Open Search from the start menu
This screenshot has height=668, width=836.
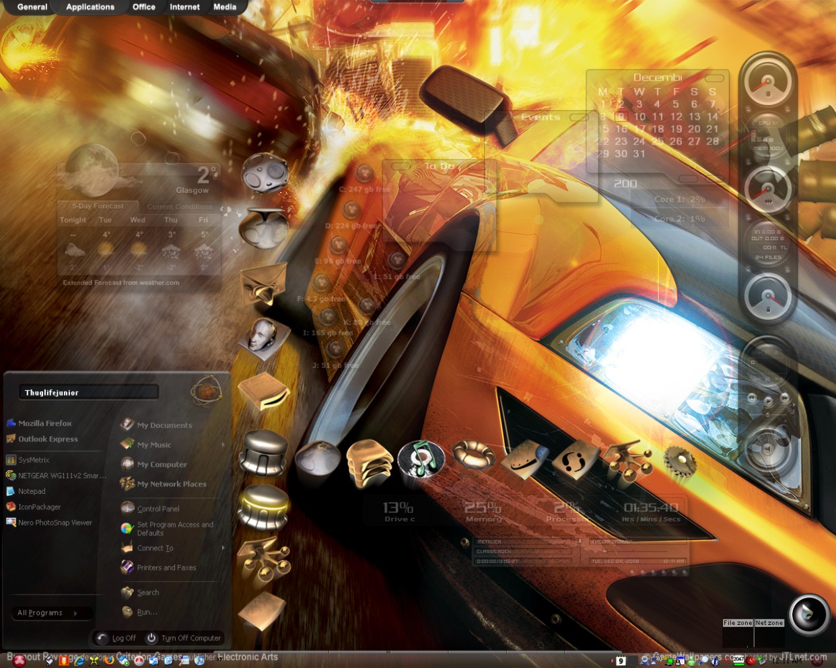140,592
